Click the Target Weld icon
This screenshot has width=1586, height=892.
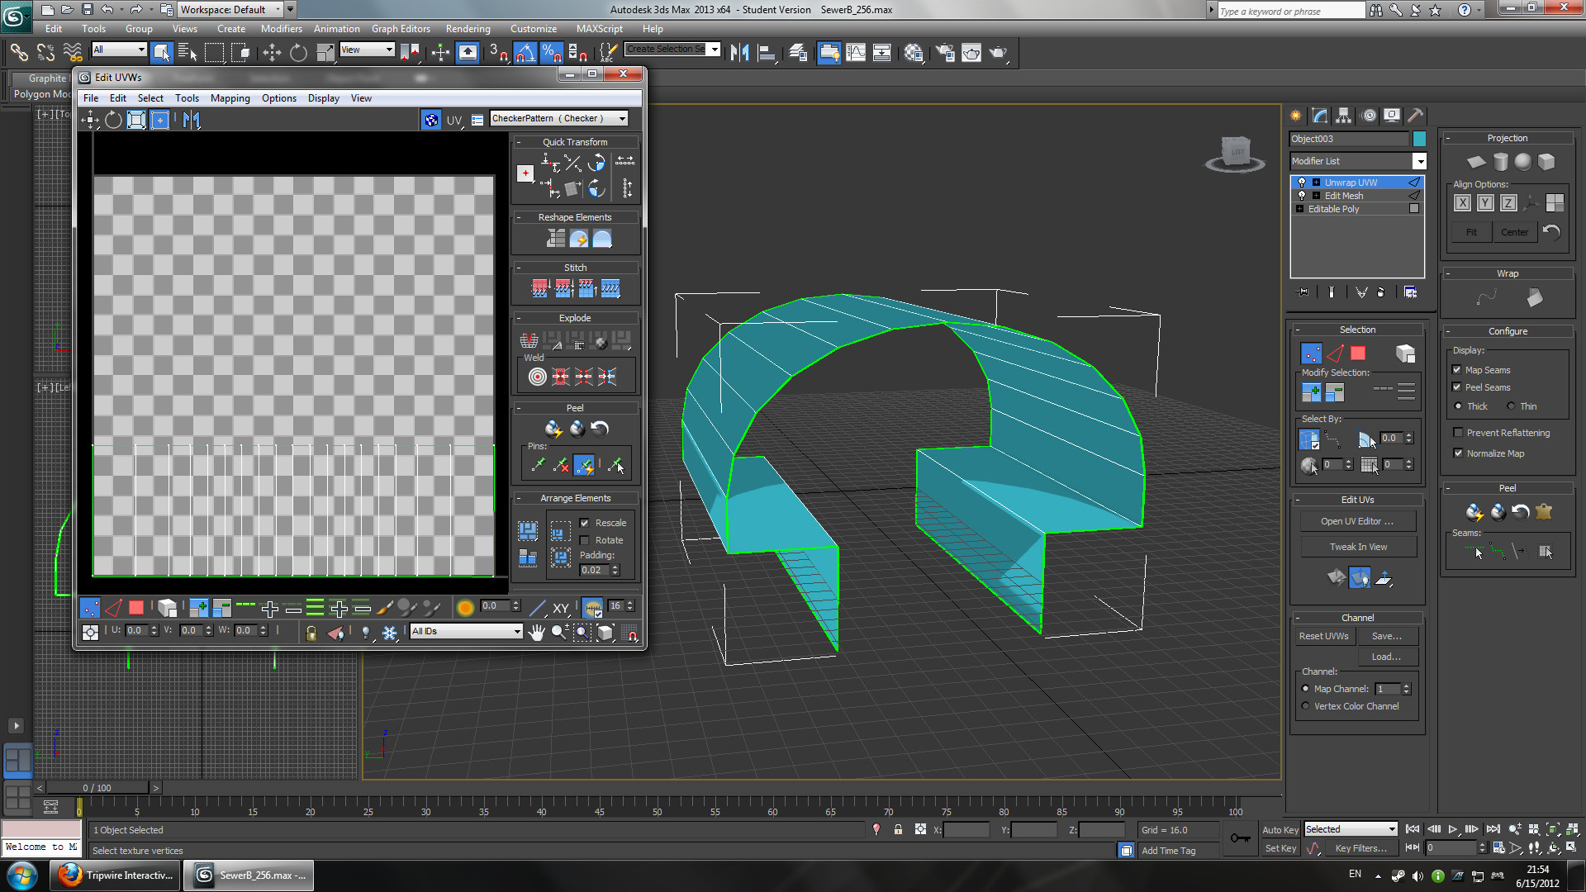pyautogui.click(x=537, y=377)
